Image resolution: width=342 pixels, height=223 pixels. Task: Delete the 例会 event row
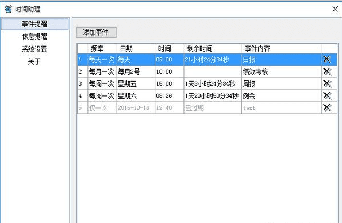pyautogui.click(x=327, y=95)
